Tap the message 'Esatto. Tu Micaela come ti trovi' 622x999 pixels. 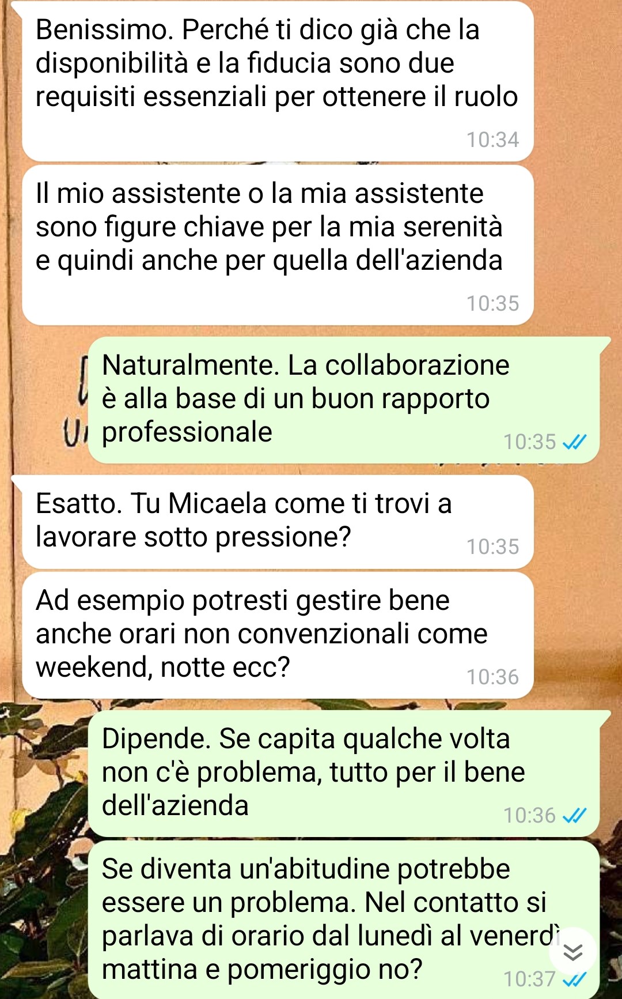tap(278, 522)
